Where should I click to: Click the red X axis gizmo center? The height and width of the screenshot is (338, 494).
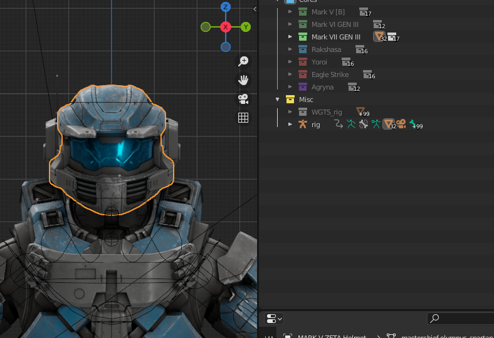click(x=226, y=27)
